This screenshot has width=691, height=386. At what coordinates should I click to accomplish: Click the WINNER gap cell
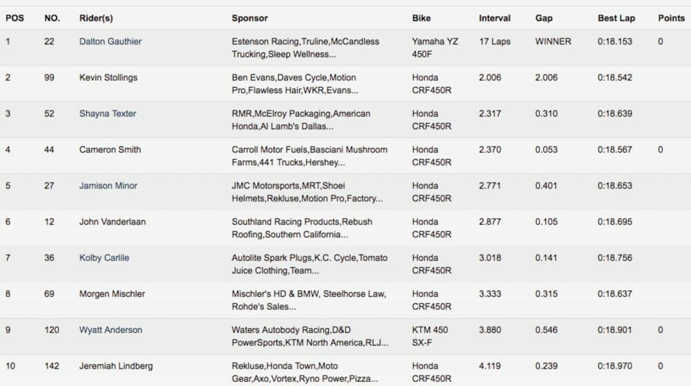click(553, 41)
